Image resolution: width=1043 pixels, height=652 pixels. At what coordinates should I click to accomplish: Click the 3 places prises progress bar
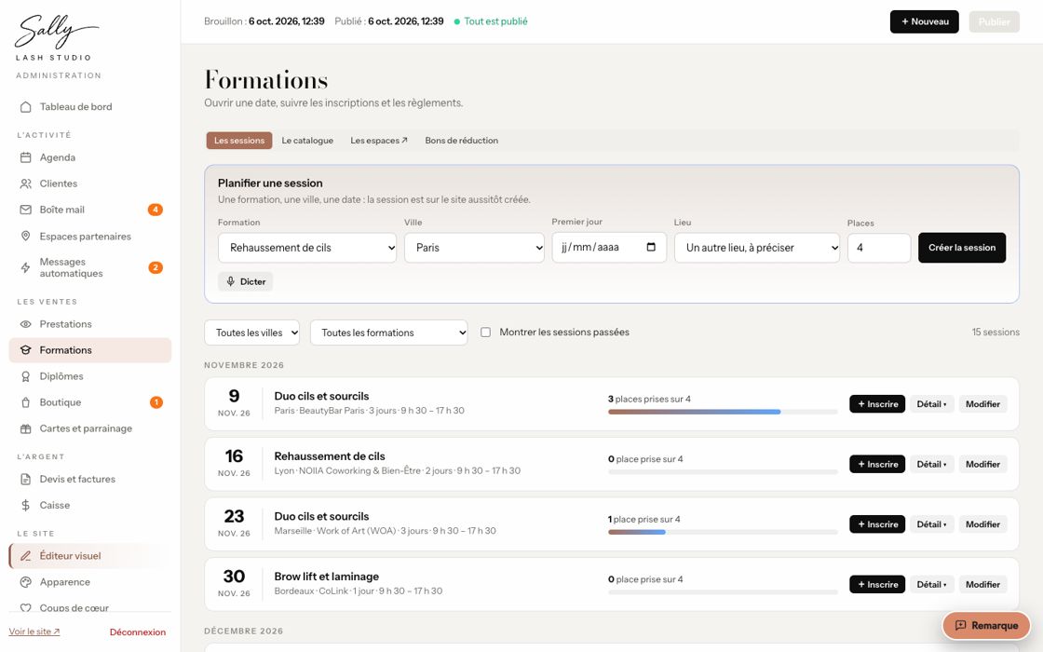tap(723, 412)
